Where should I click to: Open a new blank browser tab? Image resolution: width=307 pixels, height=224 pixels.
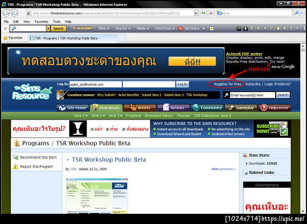click(x=122, y=38)
